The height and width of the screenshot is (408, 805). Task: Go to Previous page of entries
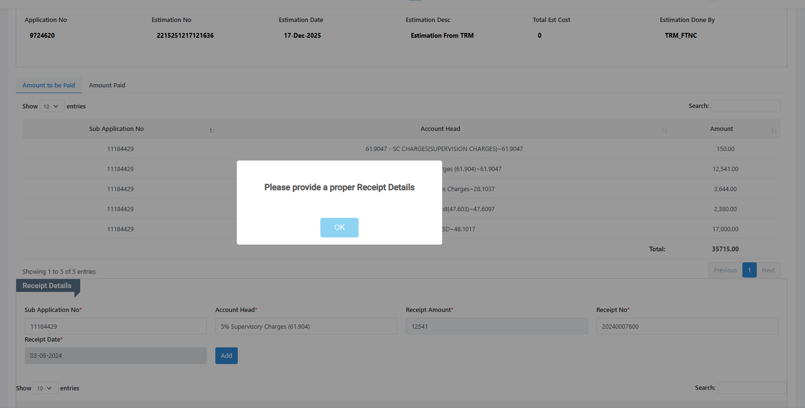725,270
